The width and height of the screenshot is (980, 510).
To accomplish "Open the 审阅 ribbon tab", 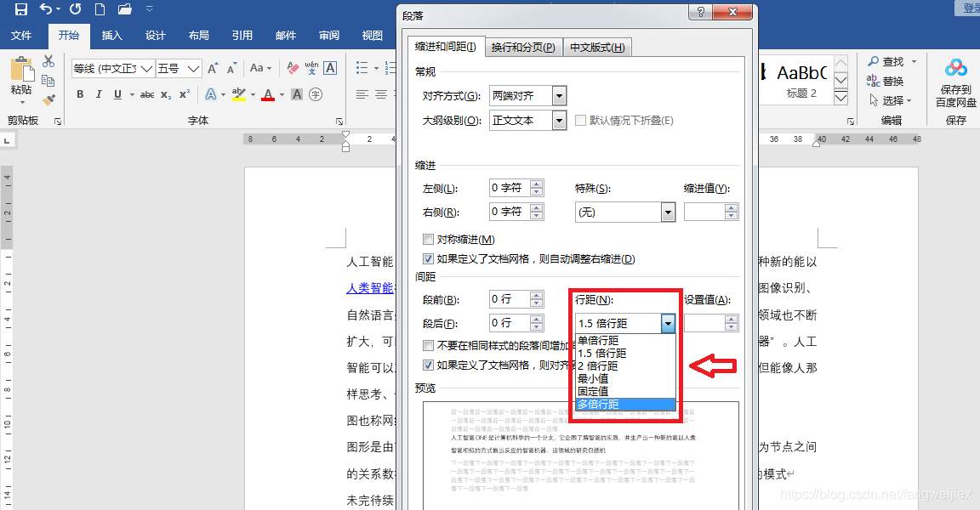I will [328, 36].
